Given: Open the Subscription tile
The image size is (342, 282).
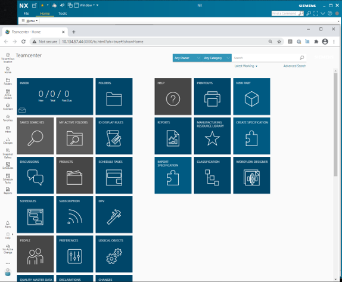Looking at the screenshot, I should (74, 215).
